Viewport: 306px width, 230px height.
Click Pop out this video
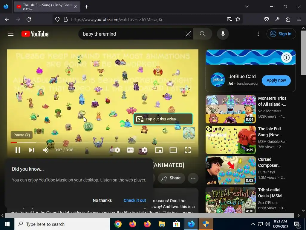point(163,119)
